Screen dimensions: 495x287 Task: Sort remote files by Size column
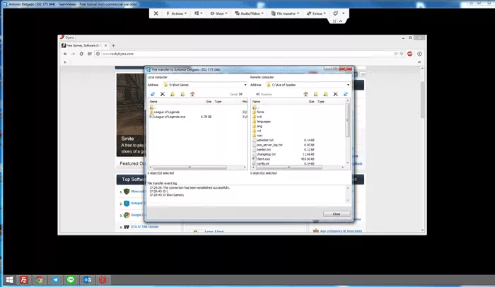coord(312,102)
